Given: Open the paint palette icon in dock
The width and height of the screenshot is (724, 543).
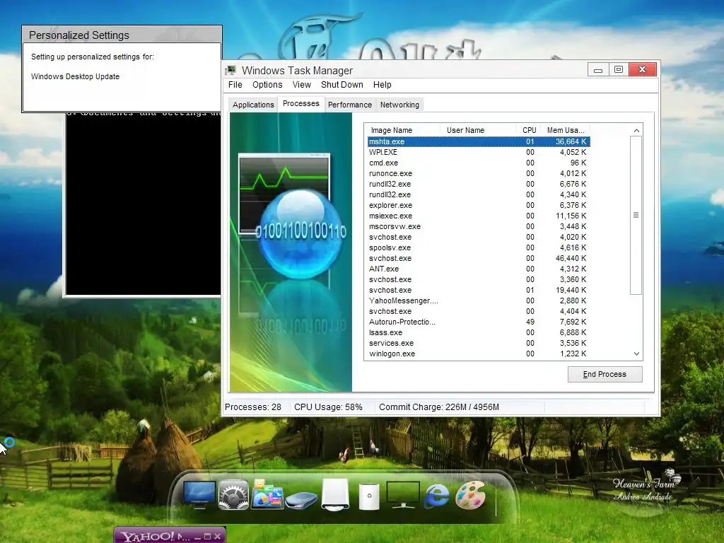Looking at the screenshot, I should [x=470, y=494].
